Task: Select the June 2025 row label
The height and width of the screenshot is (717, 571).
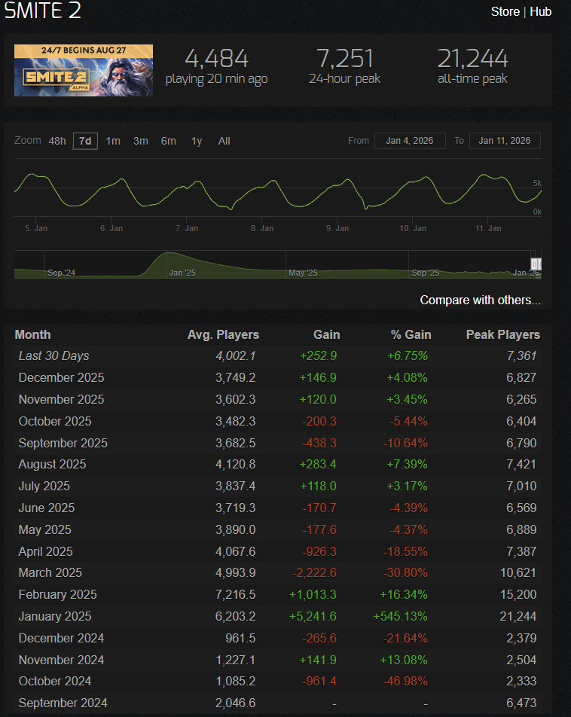Action: [46, 508]
